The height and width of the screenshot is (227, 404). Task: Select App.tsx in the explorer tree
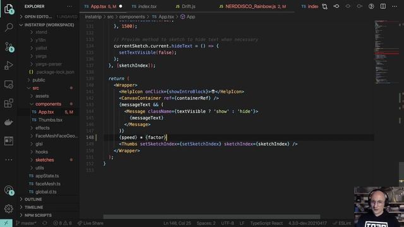pyautogui.click(x=46, y=112)
